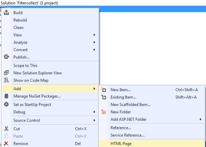Click the Existing Item icon in submenu
The height and width of the screenshot is (147, 206).
[x=104, y=97]
